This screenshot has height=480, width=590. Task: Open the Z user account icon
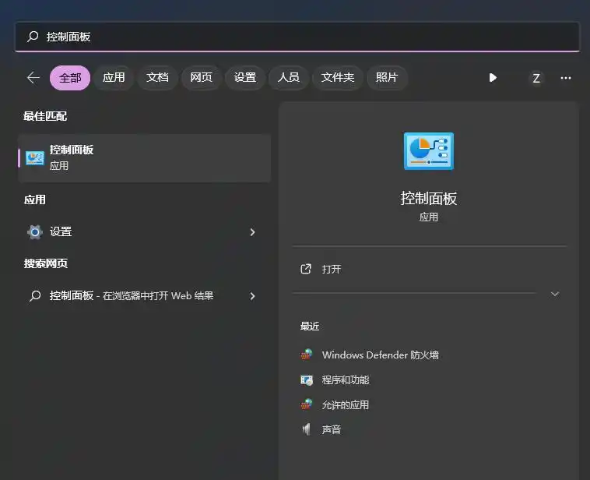tap(536, 78)
